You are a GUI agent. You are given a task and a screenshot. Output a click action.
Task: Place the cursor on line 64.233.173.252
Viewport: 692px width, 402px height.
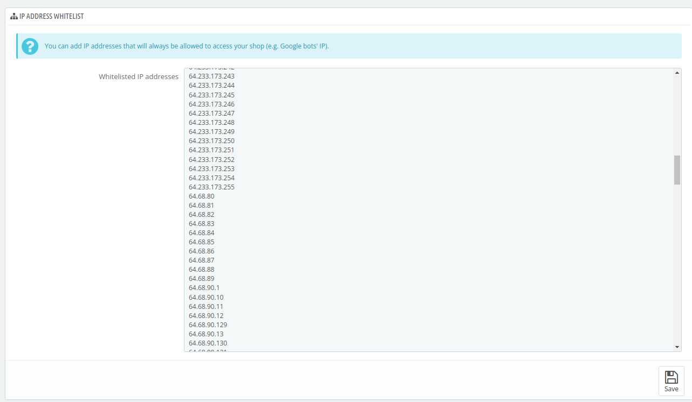(211, 159)
